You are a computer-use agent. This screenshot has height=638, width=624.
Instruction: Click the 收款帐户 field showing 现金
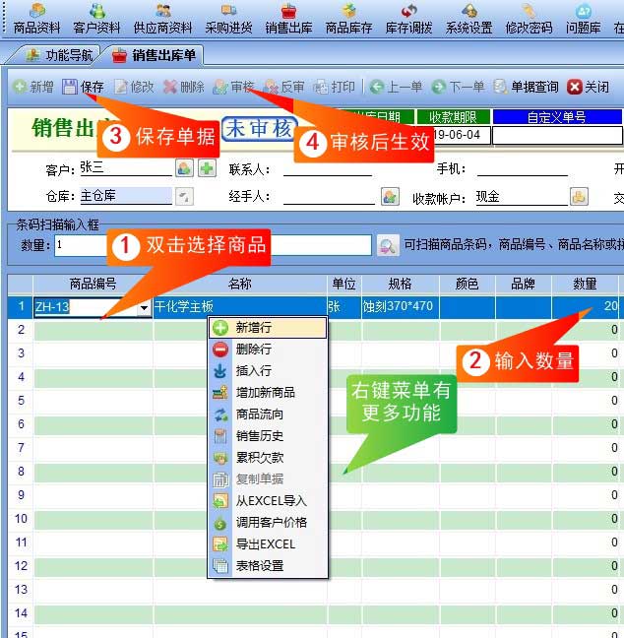click(x=522, y=197)
